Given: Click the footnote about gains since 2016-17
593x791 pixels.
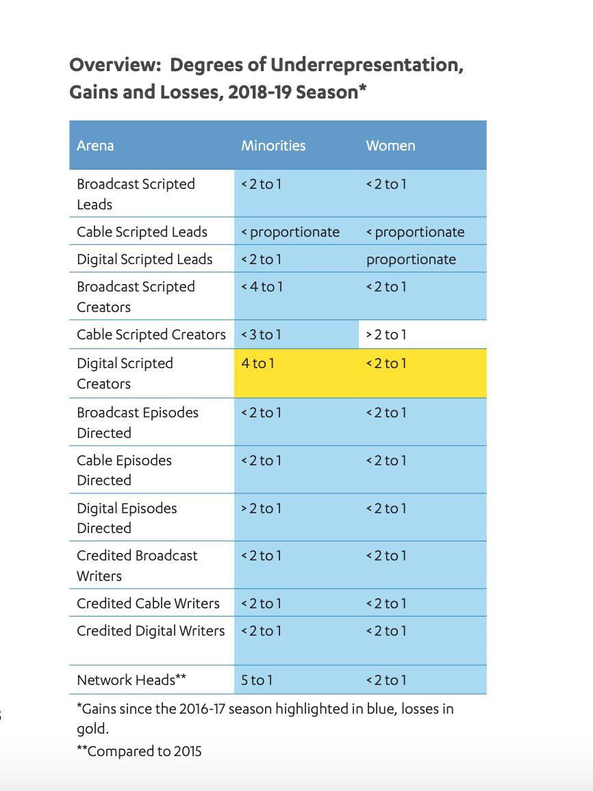Looking at the screenshot, I should 264,718.
